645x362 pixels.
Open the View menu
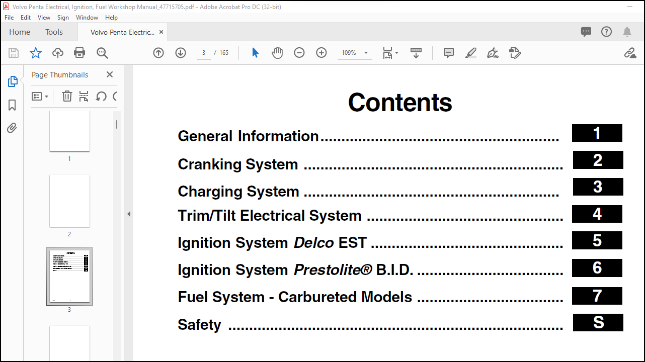click(x=44, y=17)
